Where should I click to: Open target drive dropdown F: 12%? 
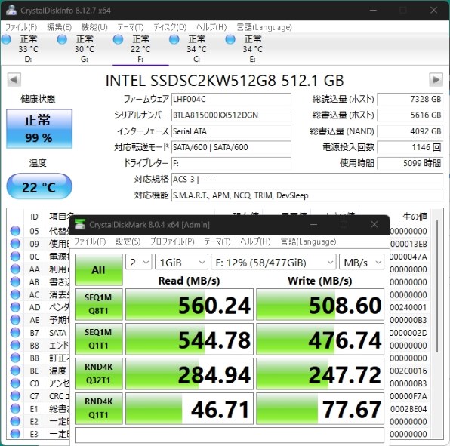[273, 262]
